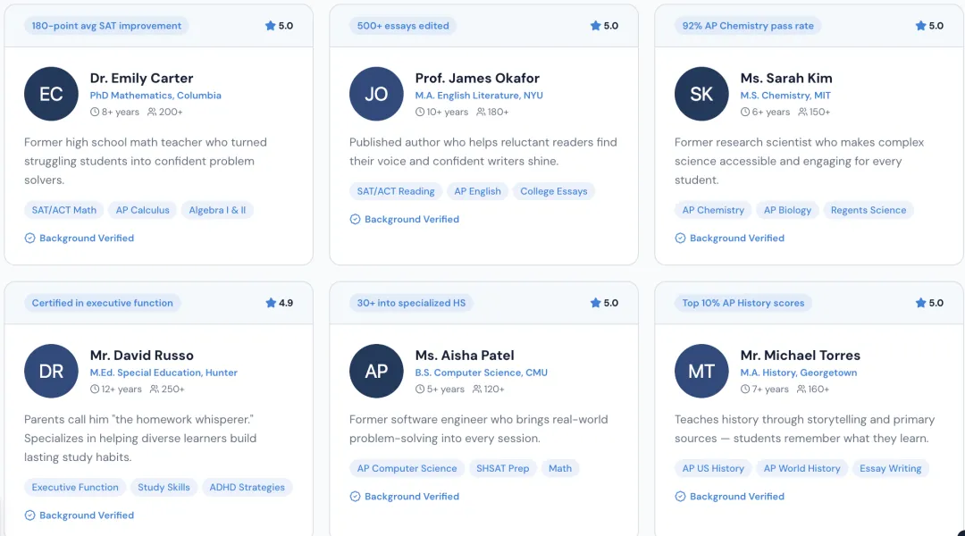Click verified checkmark icon on Michael Torres's card
This screenshot has height=536, width=965.
click(x=679, y=496)
